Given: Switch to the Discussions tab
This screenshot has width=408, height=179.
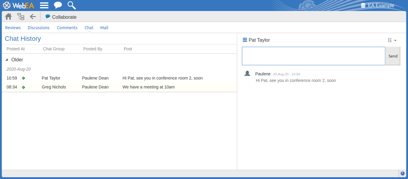Looking at the screenshot, I should coord(39,28).
